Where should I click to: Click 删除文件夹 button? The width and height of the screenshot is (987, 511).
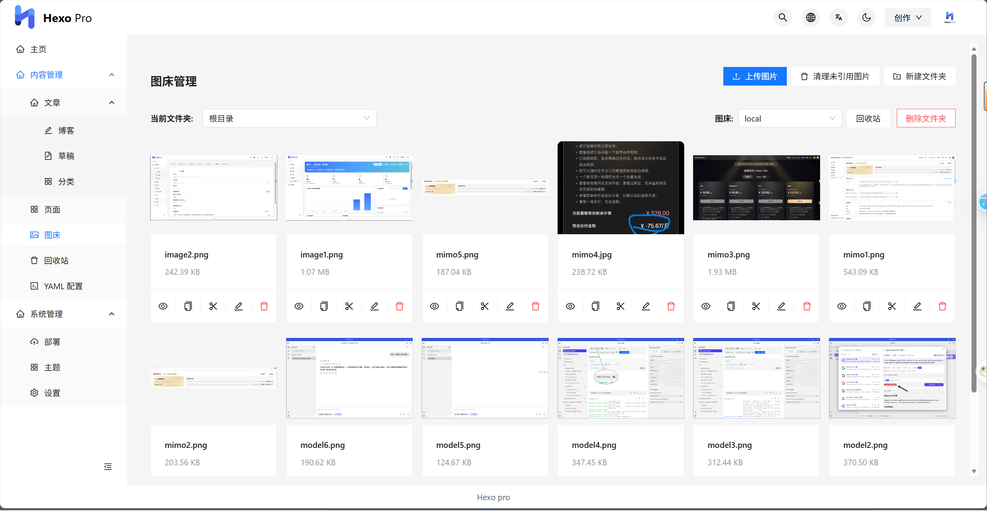click(926, 118)
